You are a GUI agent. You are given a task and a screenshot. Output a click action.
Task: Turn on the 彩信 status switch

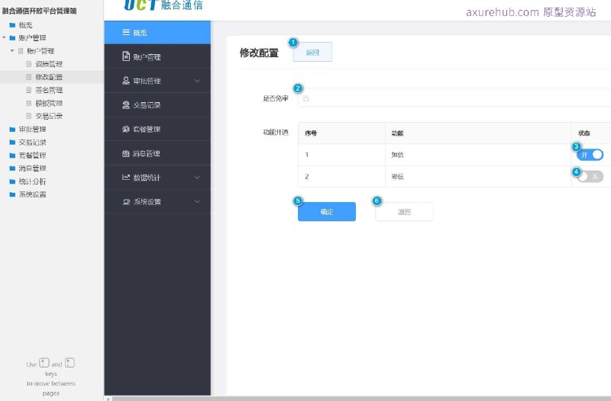pos(590,177)
